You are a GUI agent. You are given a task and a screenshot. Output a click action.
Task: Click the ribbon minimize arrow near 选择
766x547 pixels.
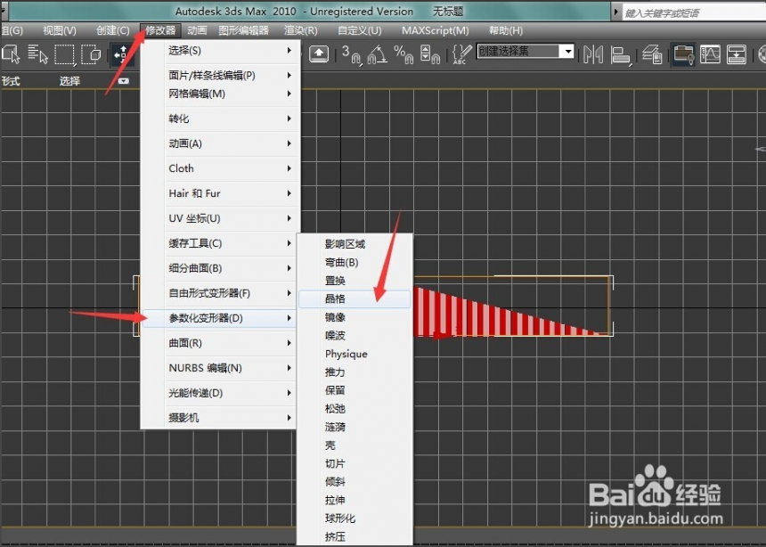[x=124, y=81]
